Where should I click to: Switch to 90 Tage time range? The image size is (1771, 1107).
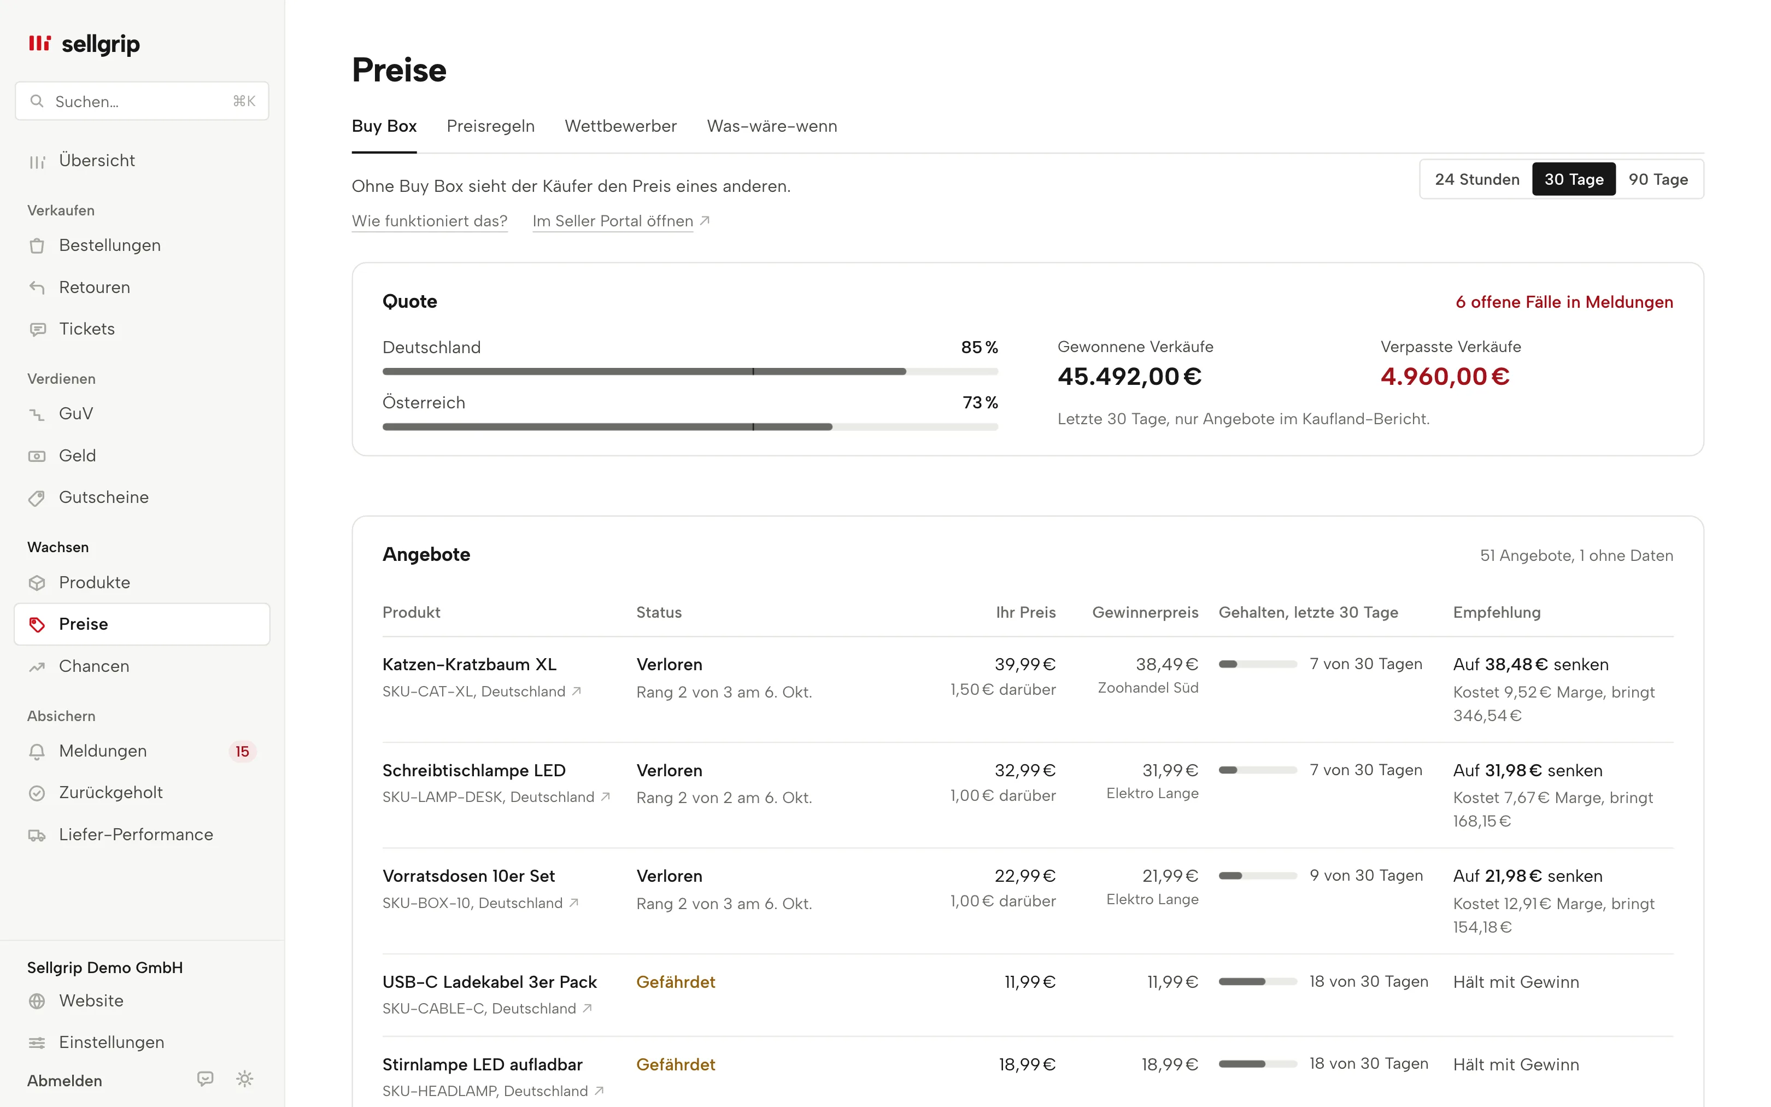click(x=1658, y=179)
